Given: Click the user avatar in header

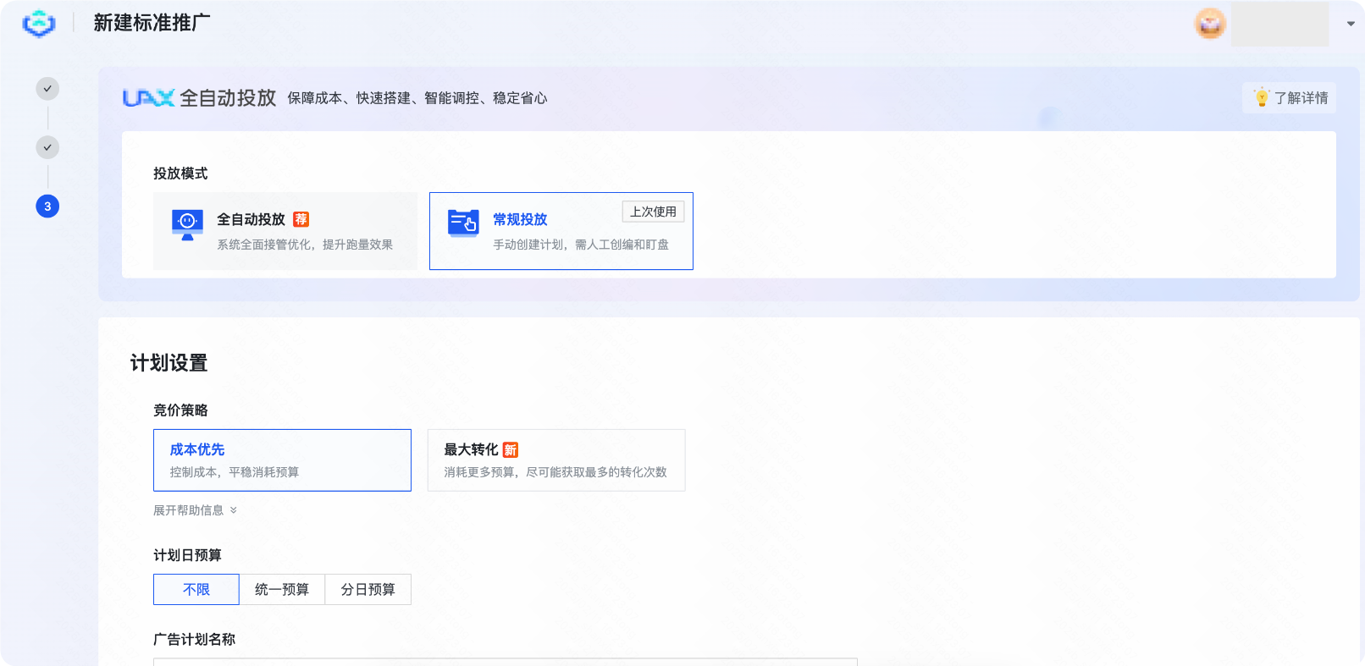Looking at the screenshot, I should pyautogui.click(x=1210, y=24).
